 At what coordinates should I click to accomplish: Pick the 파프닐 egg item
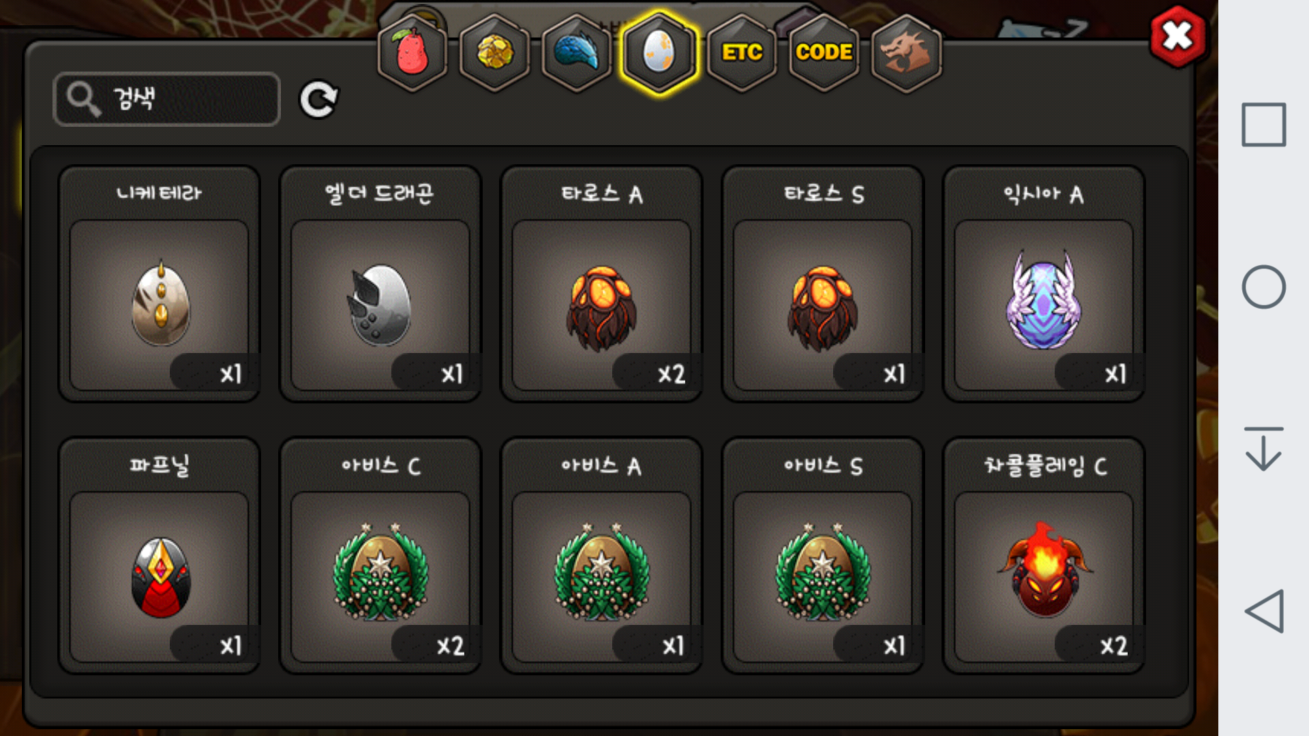[x=160, y=555]
